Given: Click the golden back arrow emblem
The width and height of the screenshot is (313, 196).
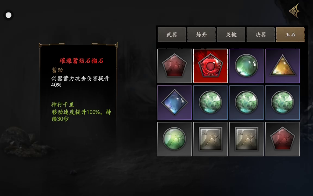Looking at the screenshot, I should (x=295, y=11).
